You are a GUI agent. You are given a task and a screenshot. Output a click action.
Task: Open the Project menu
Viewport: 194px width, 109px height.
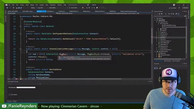22,5
